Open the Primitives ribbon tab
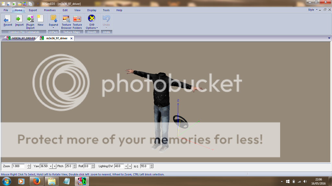 tap(50, 10)
